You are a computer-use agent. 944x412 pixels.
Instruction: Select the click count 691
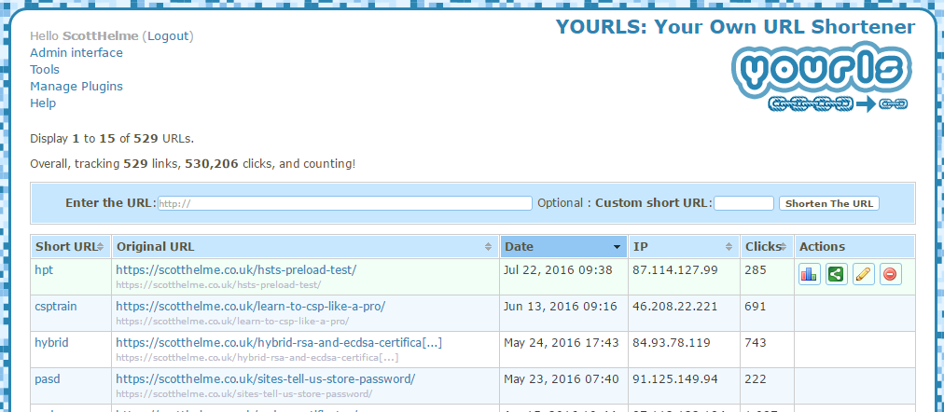click(x=755, y=307)
